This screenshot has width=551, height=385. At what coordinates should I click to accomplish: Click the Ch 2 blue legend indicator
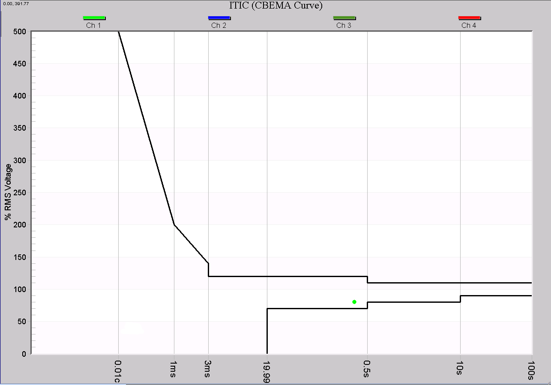click(219, 18)
